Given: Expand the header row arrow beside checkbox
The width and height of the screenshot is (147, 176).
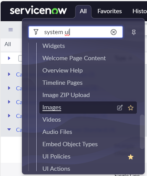Looking at the screenshot, I should (x=9, y=58).
